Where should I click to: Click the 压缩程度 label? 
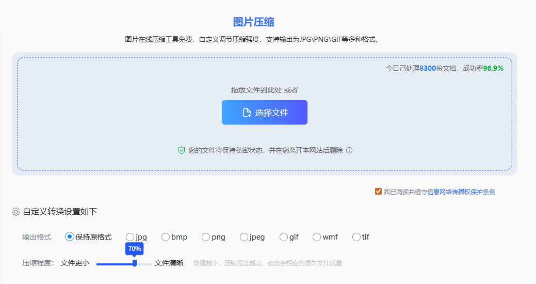38,263
